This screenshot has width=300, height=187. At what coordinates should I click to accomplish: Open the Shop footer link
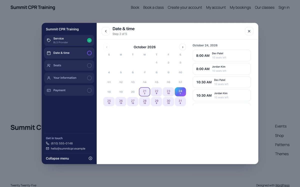pyautogui.click(x=279, y=136)
